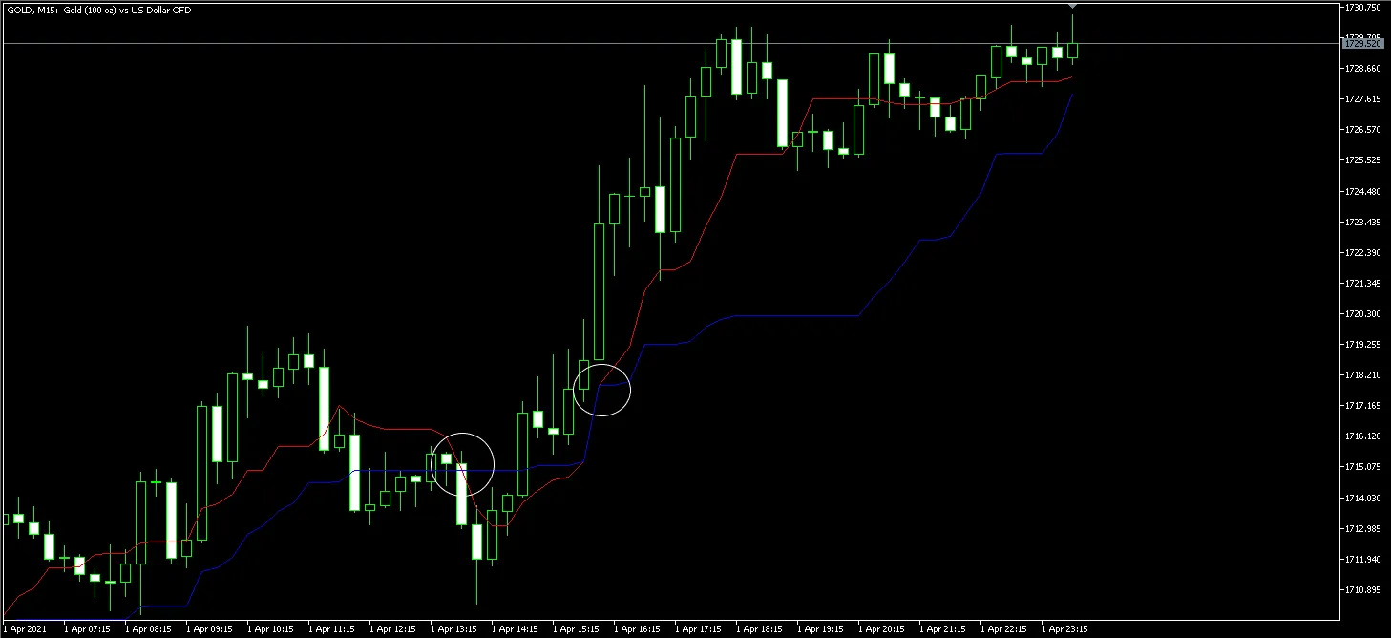Screen dimensions: 1391x638
Task: Click the 1724.480 price scale label
Action: 1361,192
